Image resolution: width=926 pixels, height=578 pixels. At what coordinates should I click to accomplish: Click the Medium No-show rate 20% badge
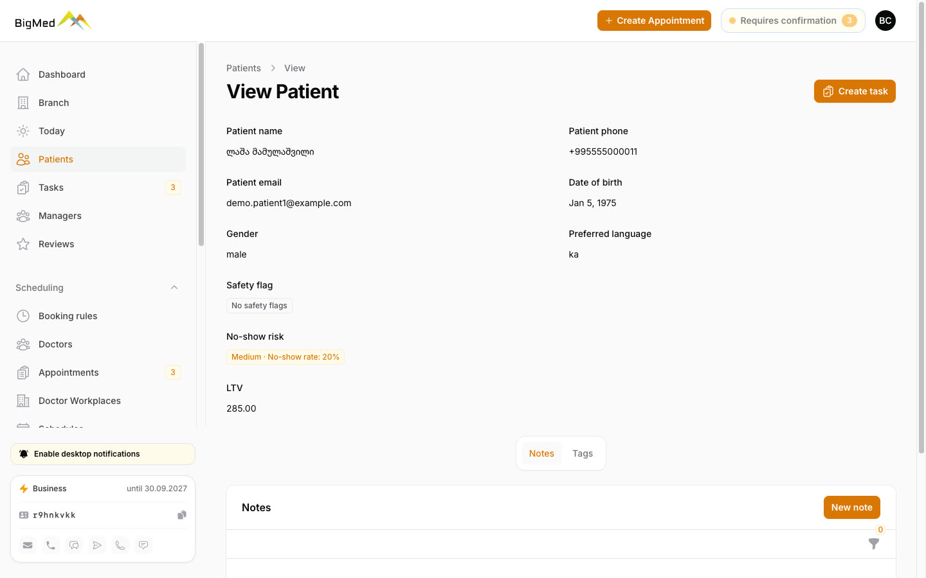[x=286, y=357]
